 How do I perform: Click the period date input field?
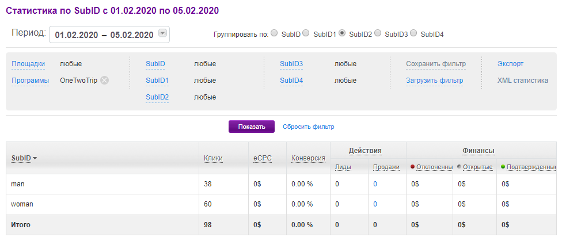point(104,35)
